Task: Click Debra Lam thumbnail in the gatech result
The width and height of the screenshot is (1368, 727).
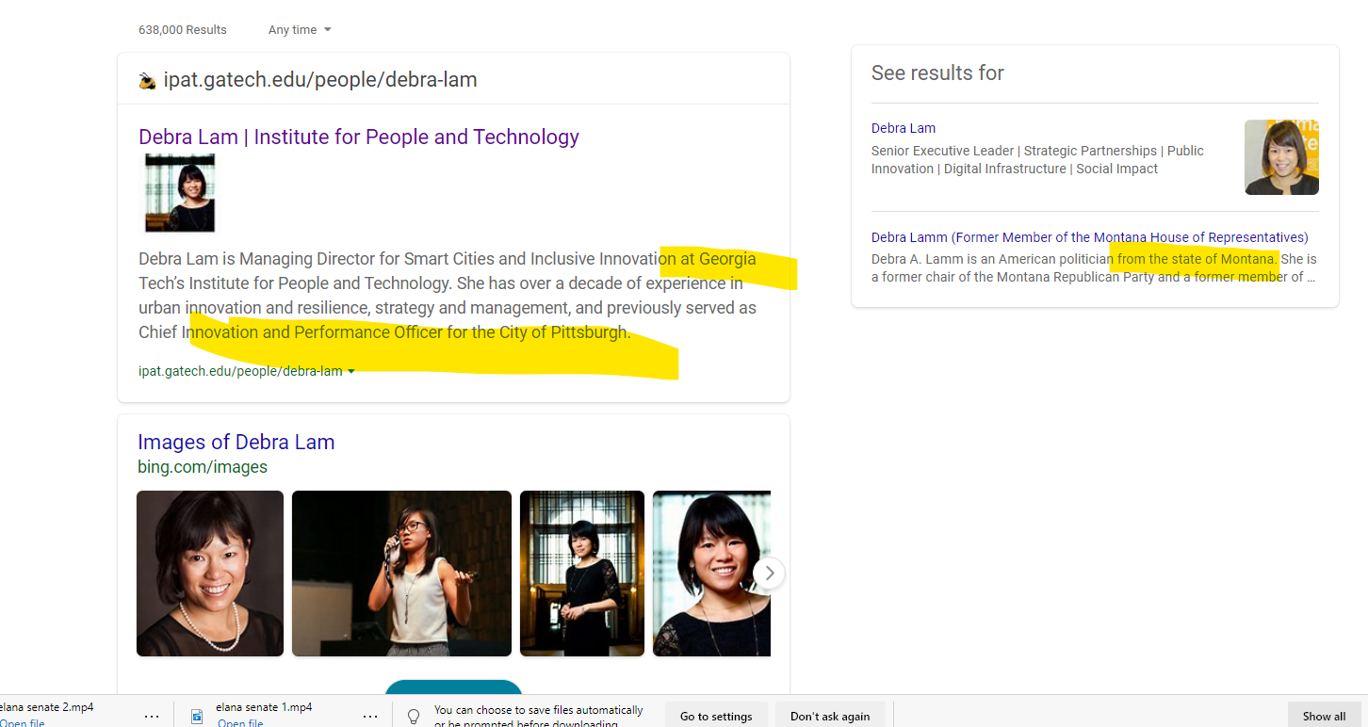Action: coord(180,193)
